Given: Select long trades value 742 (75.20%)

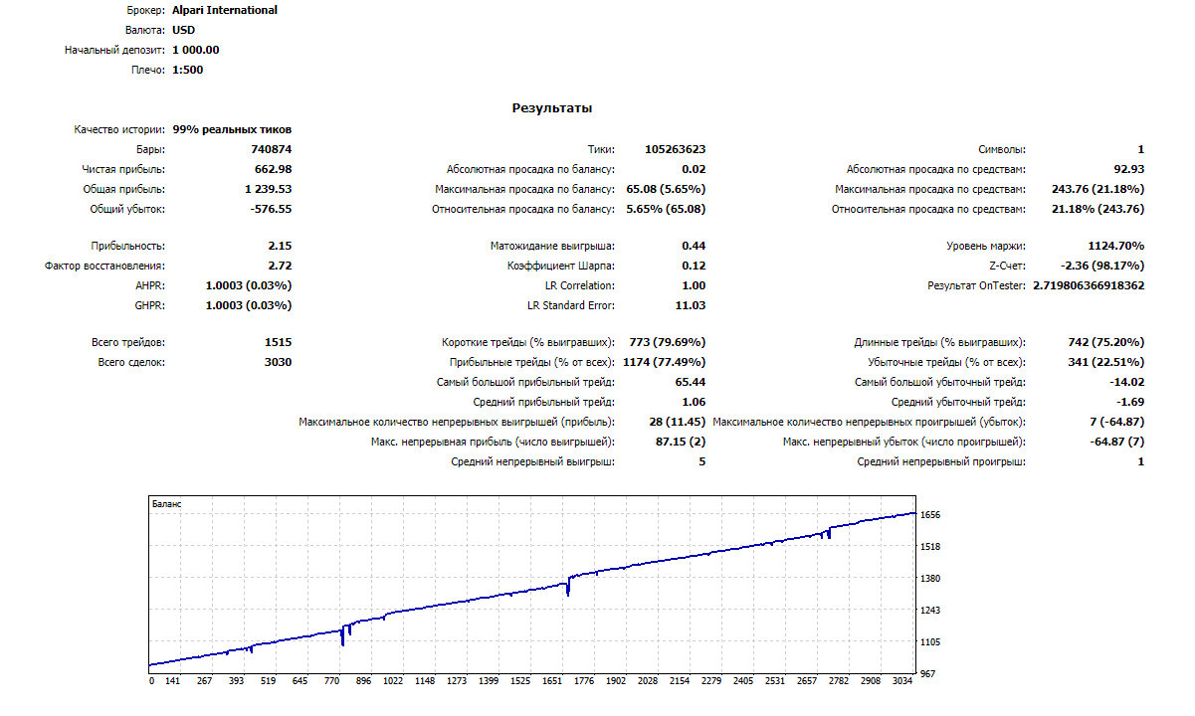Looking at the screenshot, I should [1105, 342].
